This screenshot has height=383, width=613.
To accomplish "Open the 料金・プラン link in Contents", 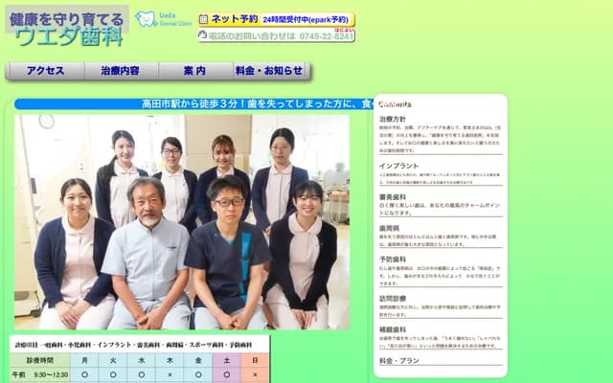I will click(x=401, y=360).
